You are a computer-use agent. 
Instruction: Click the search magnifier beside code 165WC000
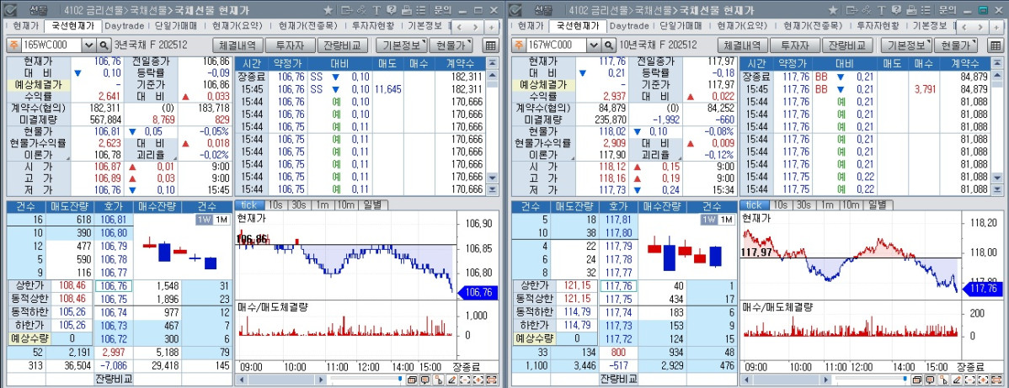[104, 45]
